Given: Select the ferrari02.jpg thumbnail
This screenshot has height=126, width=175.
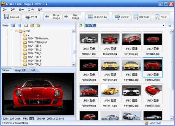Looking at the screenshot, I should 110,43.
